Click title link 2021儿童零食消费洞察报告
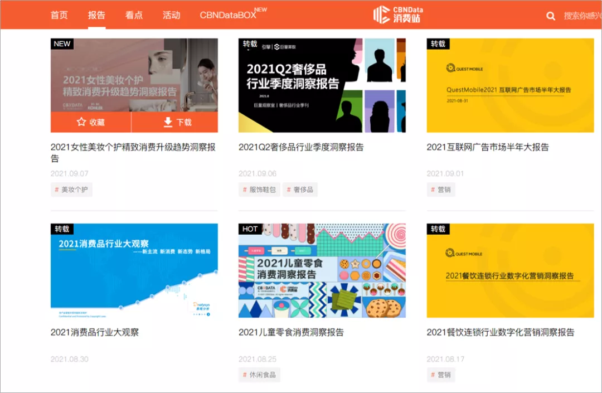The width and height of the screenshot is (602, 393). (291, 332)
